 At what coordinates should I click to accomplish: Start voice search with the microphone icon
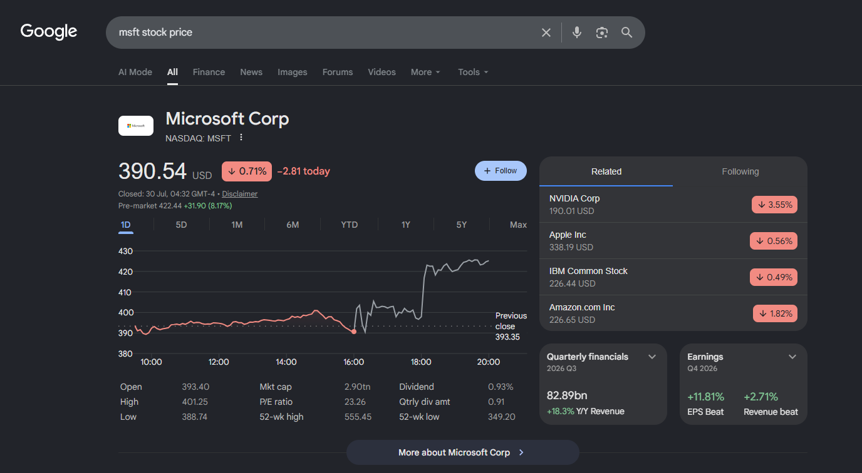(577, 33)
